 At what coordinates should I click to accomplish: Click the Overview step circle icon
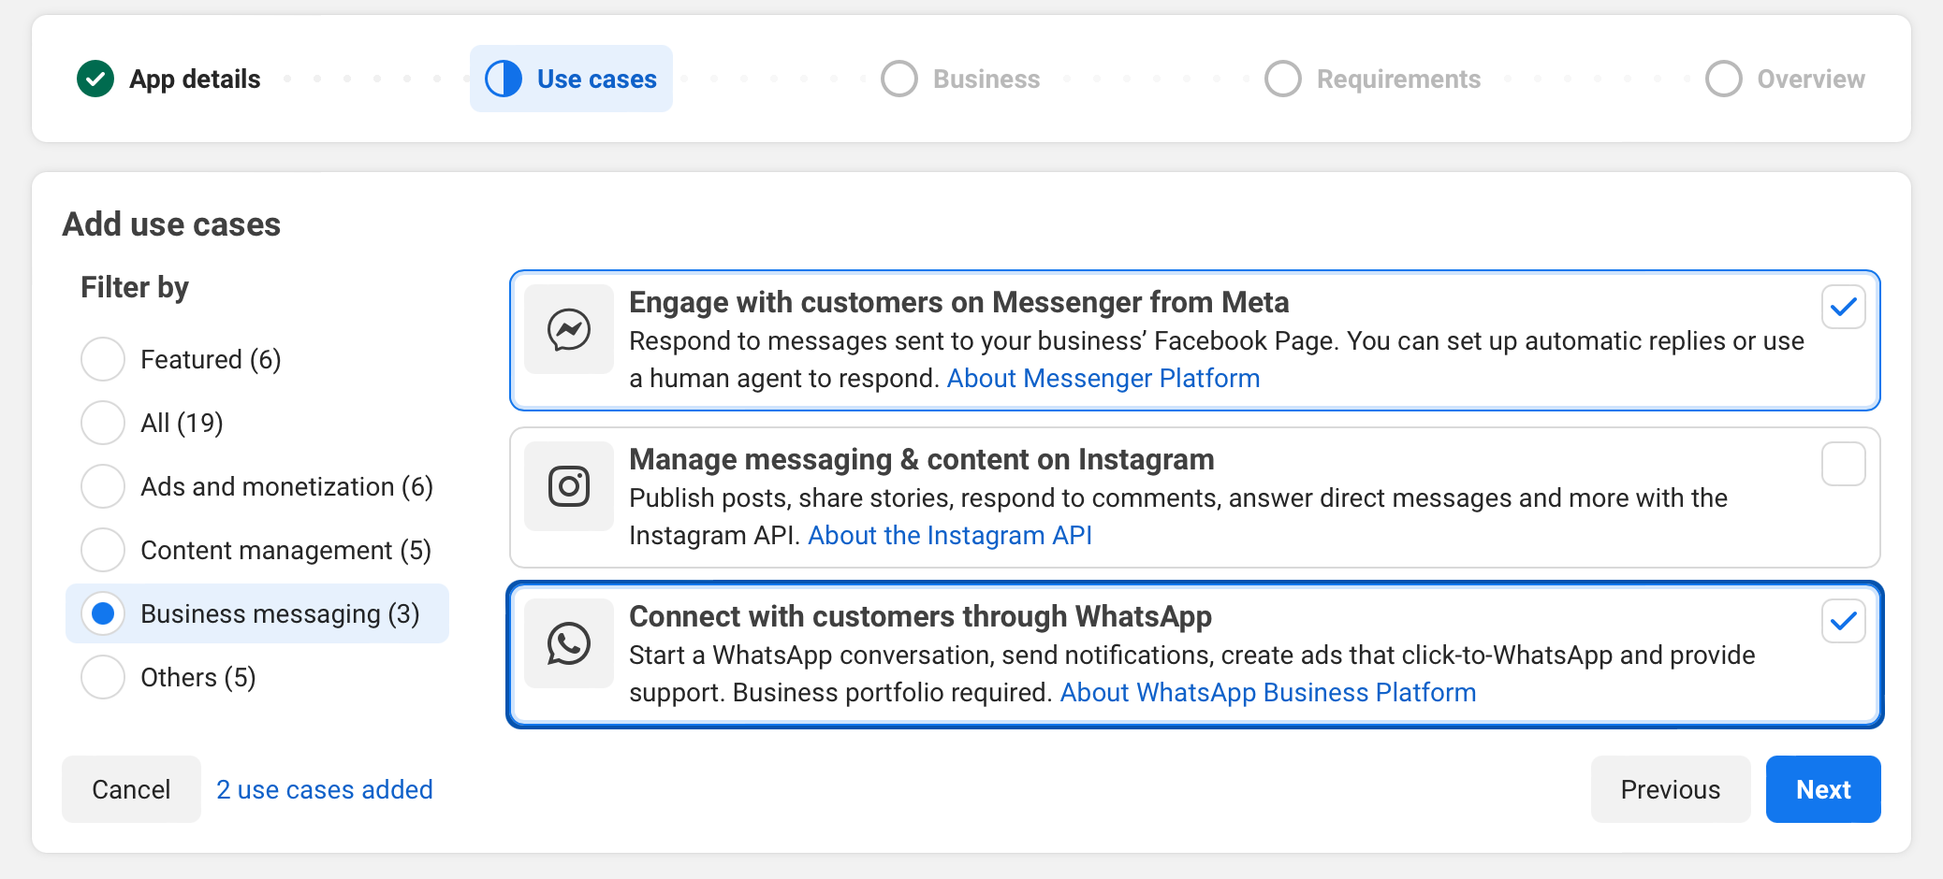pyautogui.click(x=1724, y=79)
